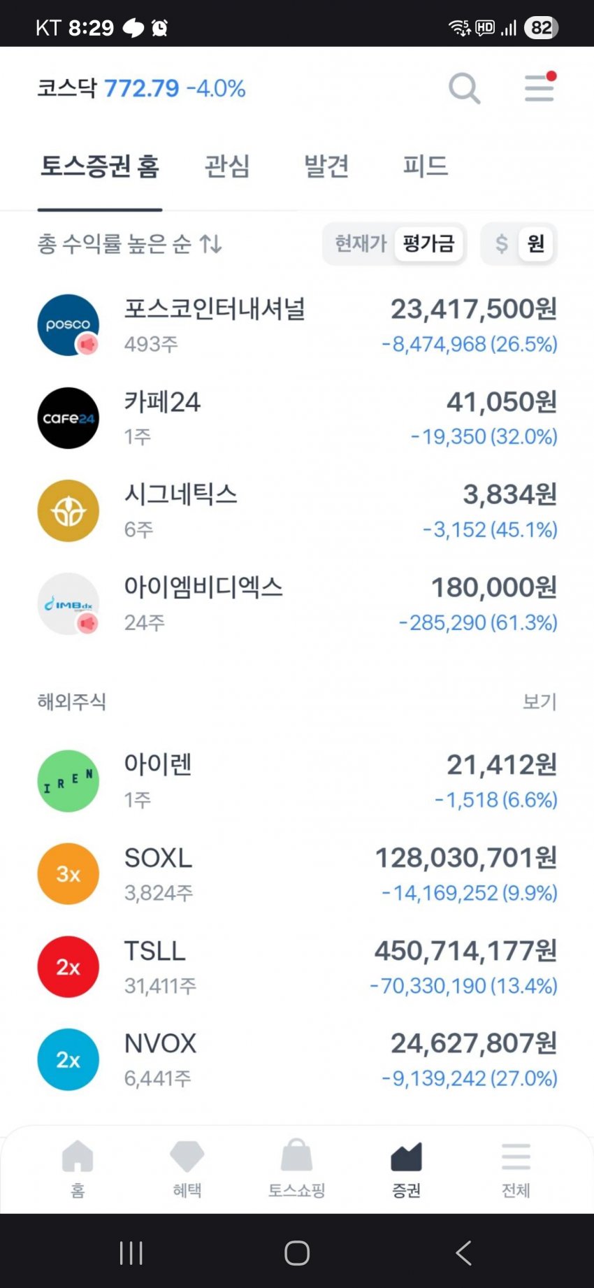The image size is (594, 1288).
Task: Switch display to 현재가 (current price)
Action: coord(360,243)
